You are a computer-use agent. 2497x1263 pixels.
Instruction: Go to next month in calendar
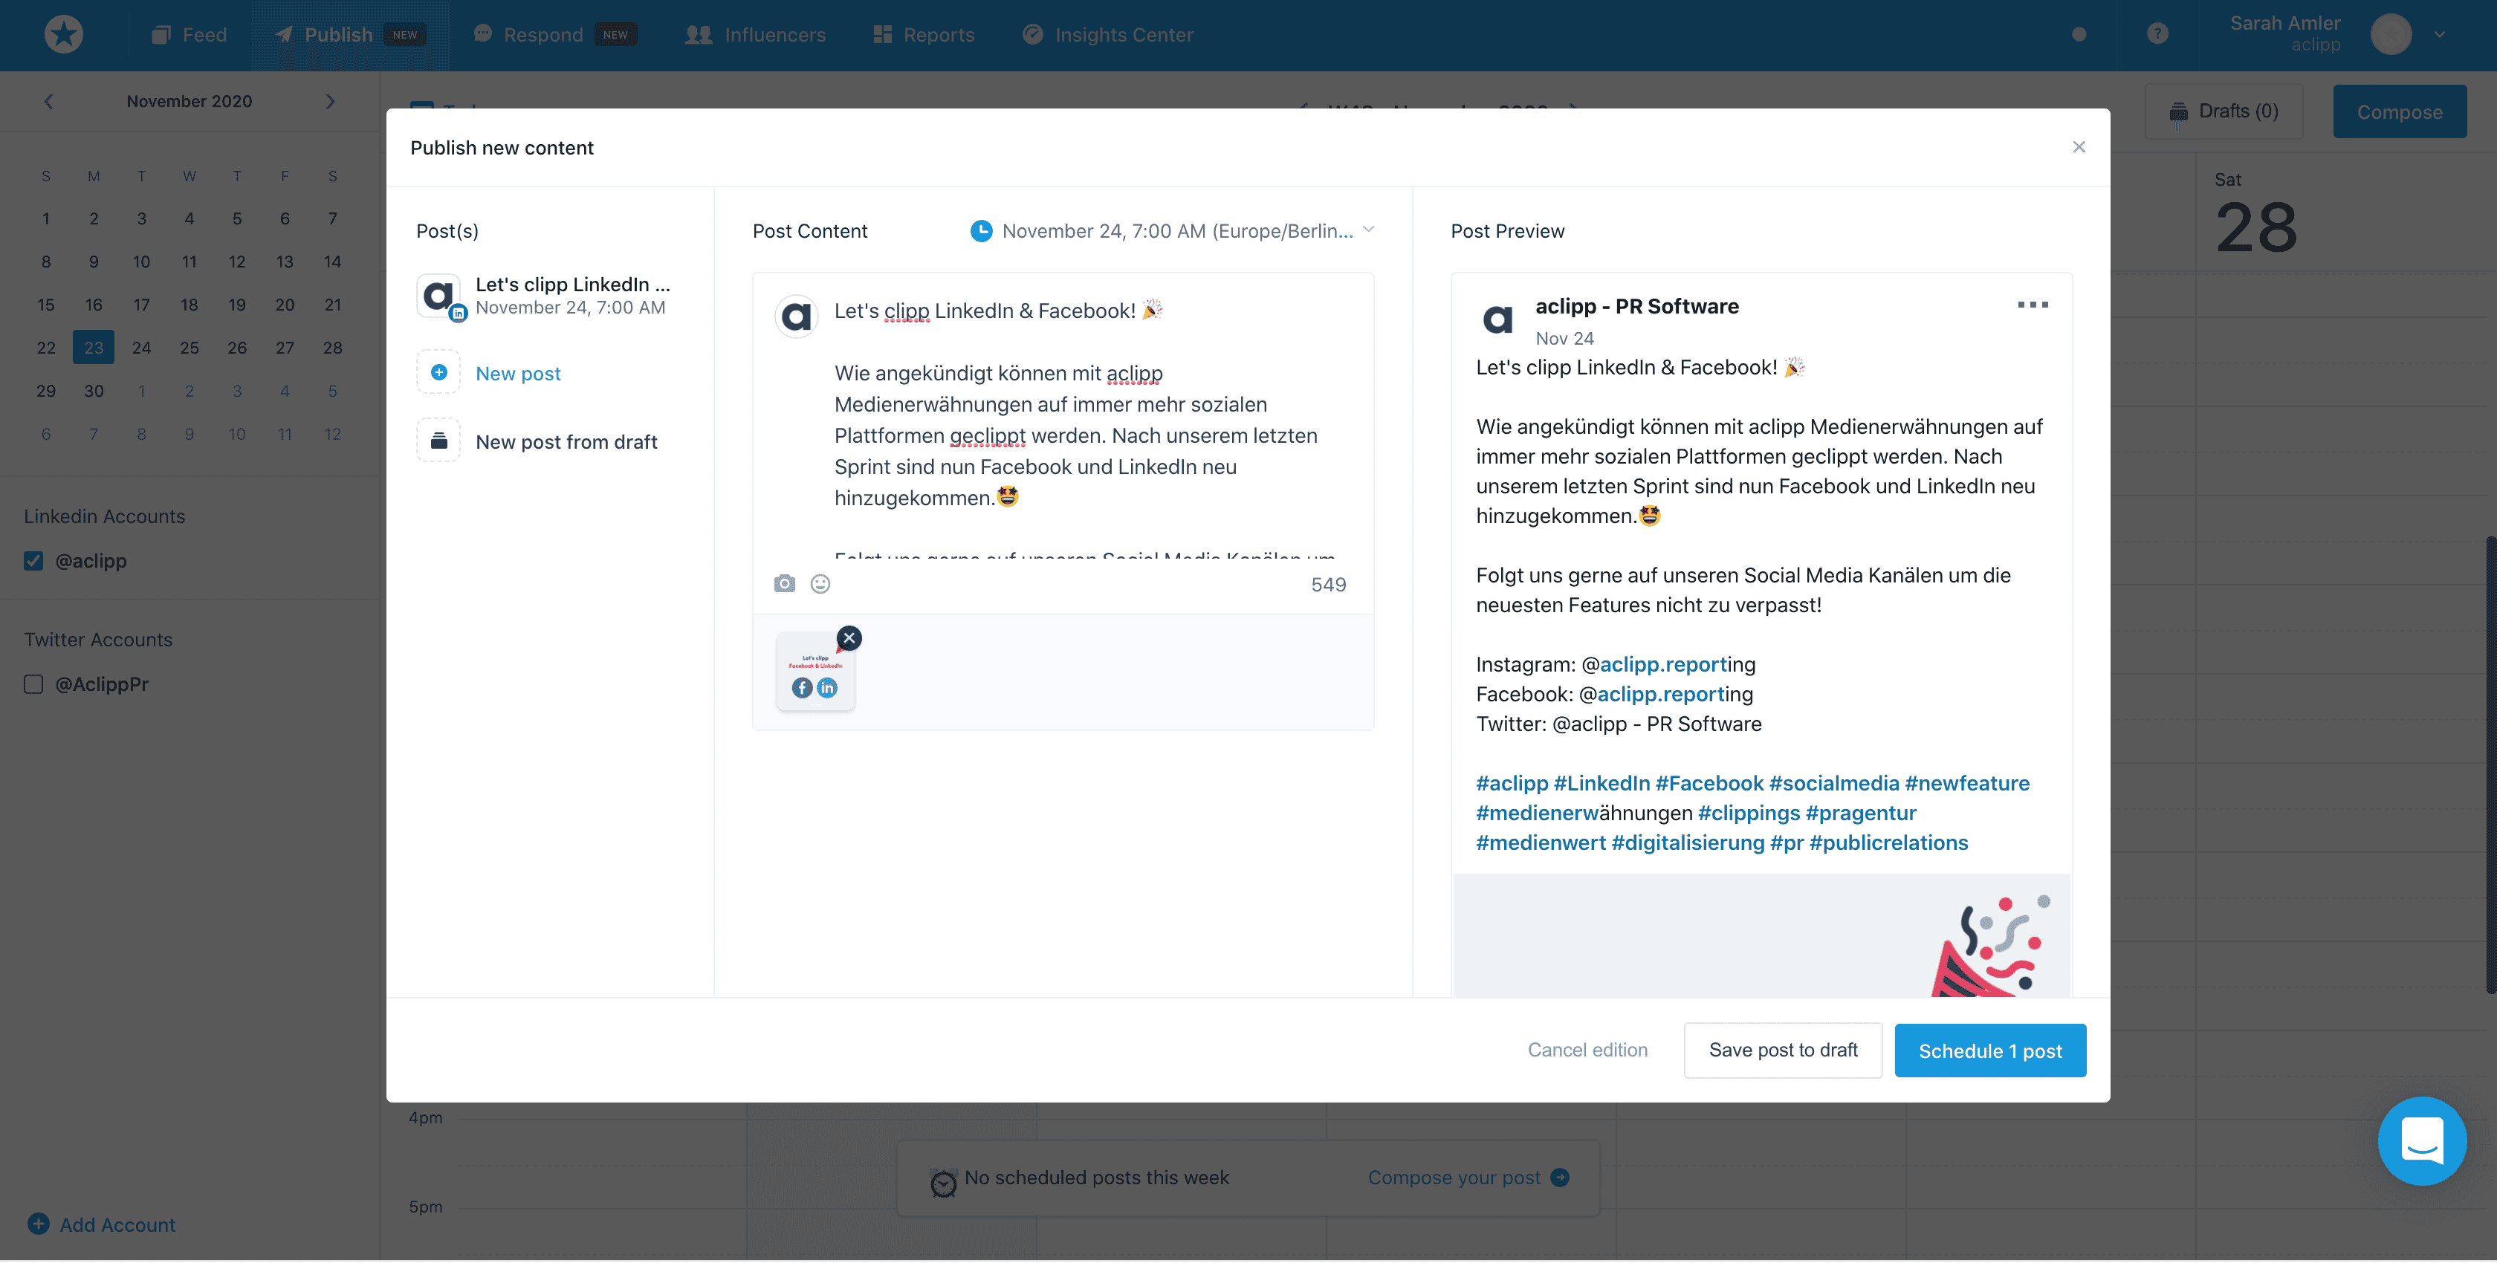pos(329,101)
